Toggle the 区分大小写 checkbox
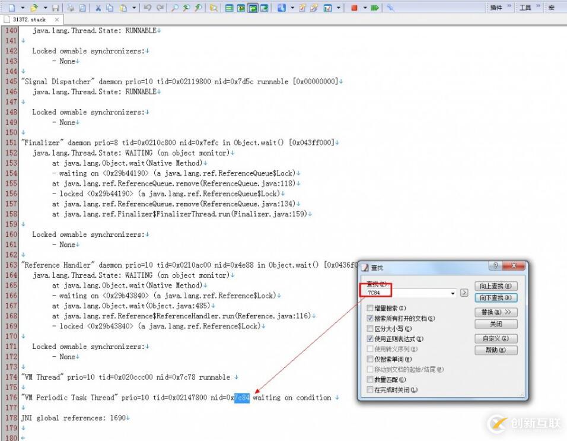The width and height of the screenshot is (567, 441). click(370, 328)
